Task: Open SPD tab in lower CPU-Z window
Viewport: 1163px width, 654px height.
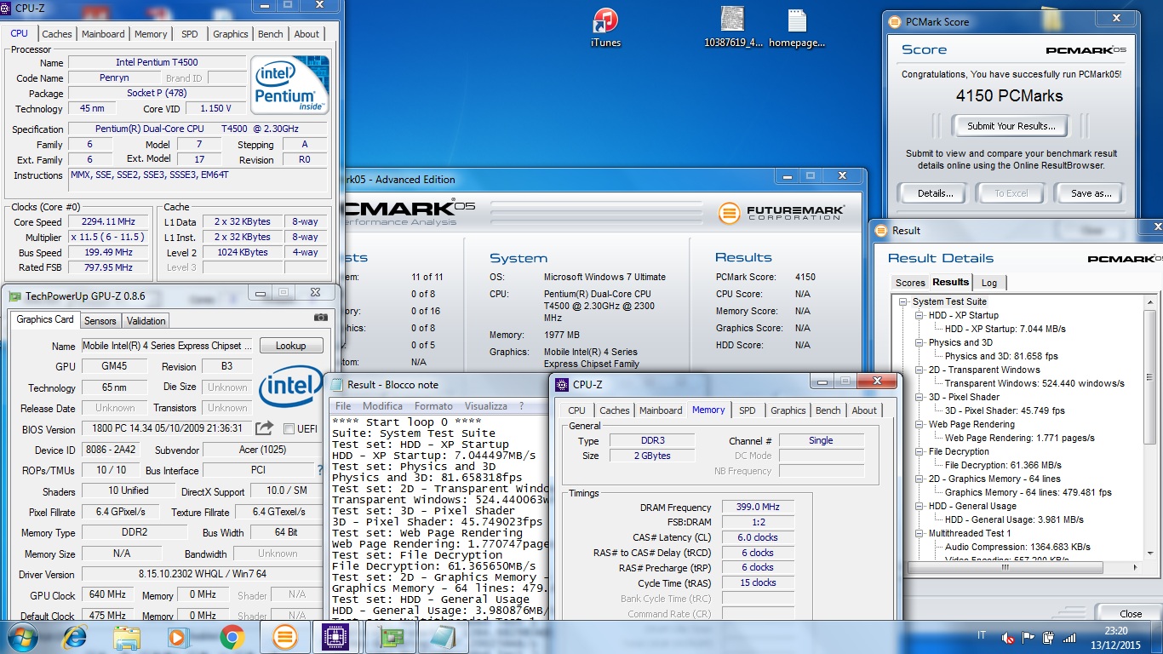Action: click(747, 410)
